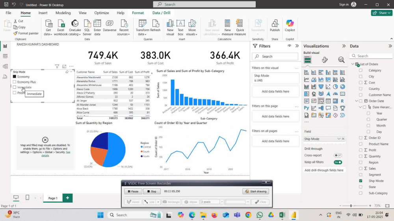Open Excel from the Windows taskbar
Screen dimensions: 394x221
coord(282,215)
